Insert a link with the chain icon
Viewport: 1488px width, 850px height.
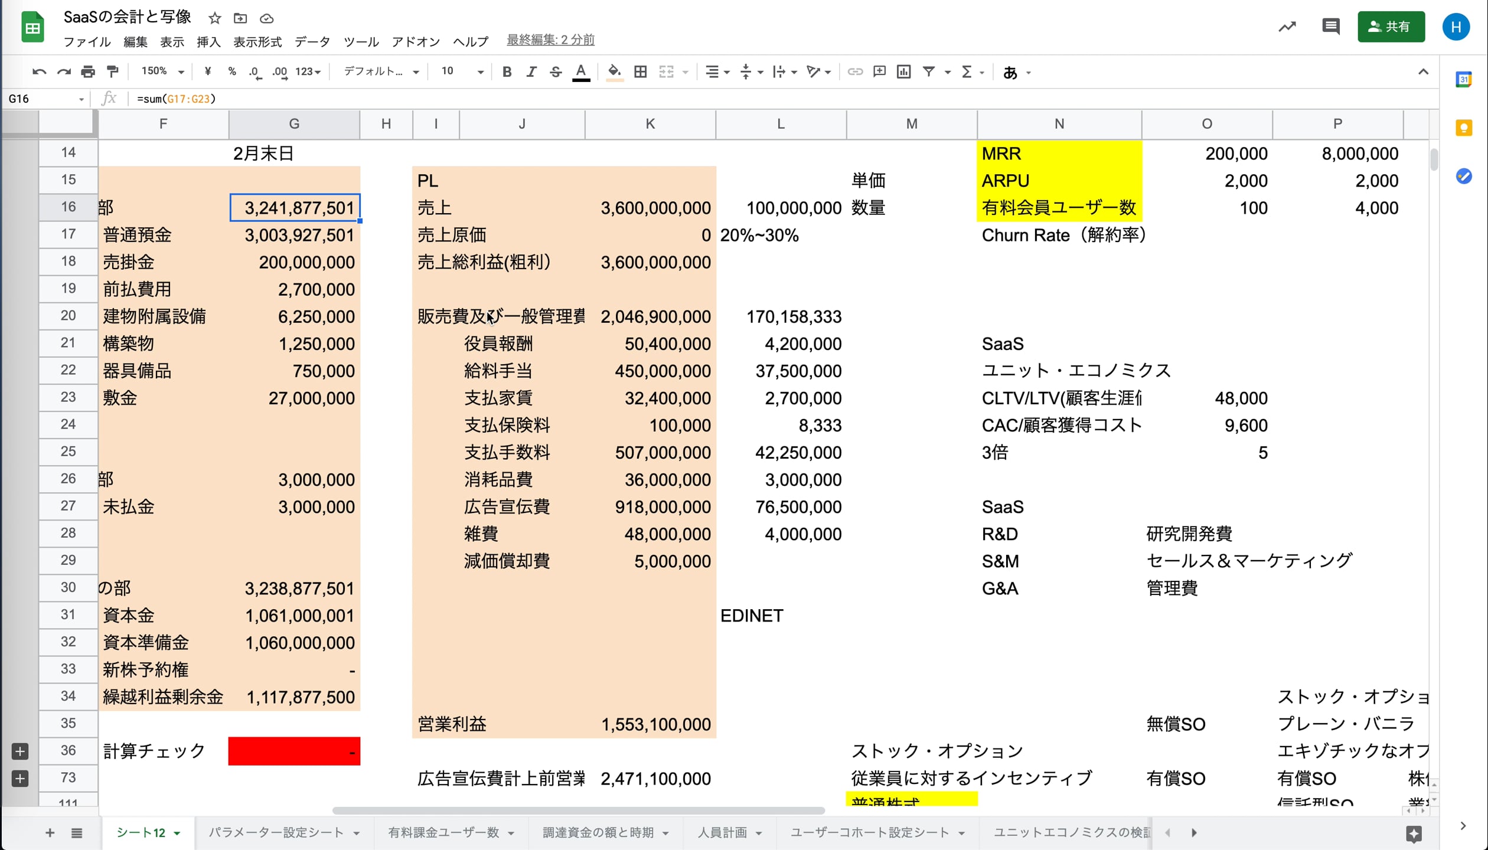[854, 72]
